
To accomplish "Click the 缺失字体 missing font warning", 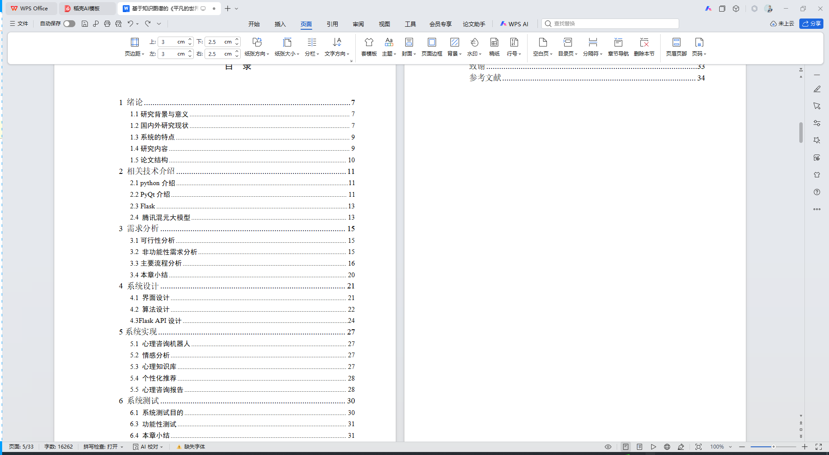I will 191,447.
